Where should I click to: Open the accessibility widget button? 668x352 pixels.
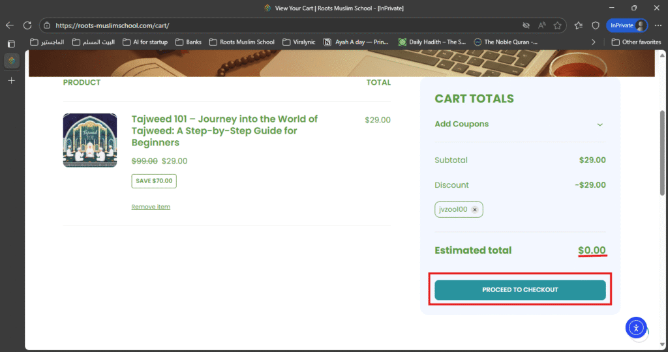coord(635,327)
